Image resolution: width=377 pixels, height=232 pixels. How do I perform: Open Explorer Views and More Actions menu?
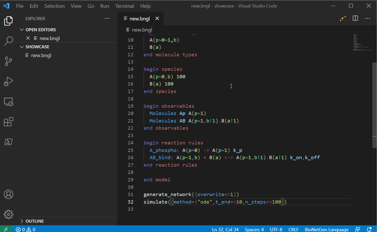point(107,18)
